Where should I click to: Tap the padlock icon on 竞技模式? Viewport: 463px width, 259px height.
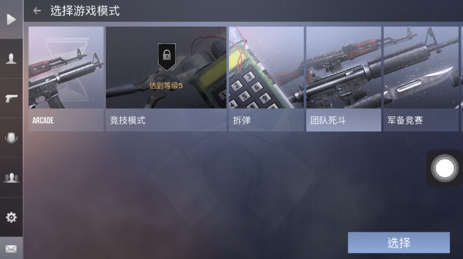[x=167, y=56]
